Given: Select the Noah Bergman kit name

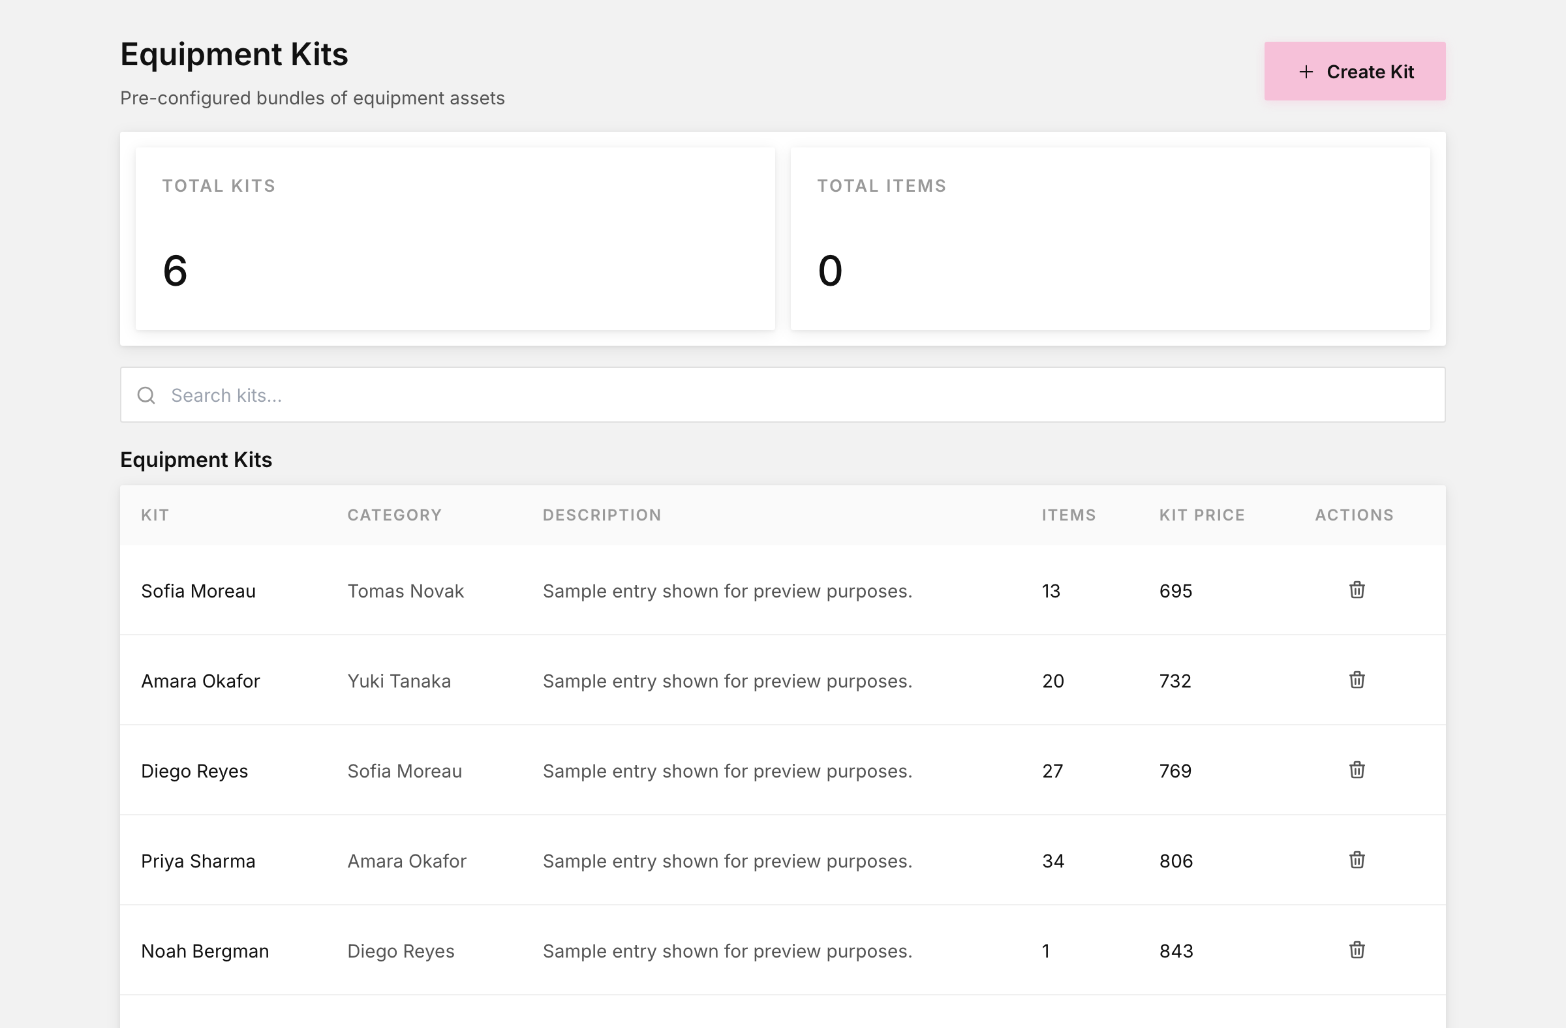Looking at the screenshot, I should coord(206,951).
